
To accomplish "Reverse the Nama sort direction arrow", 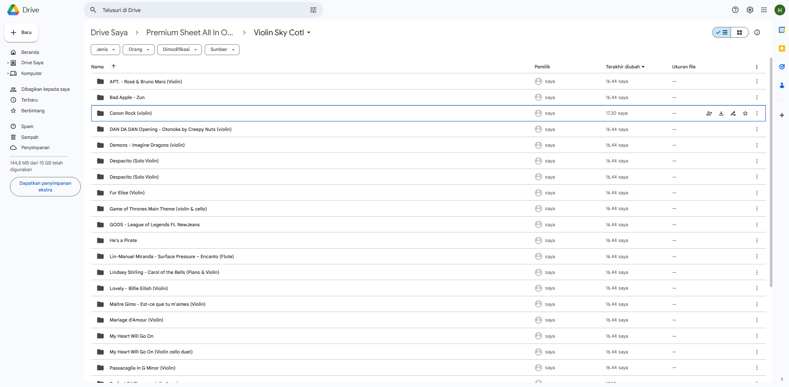I will coord(114,66).
